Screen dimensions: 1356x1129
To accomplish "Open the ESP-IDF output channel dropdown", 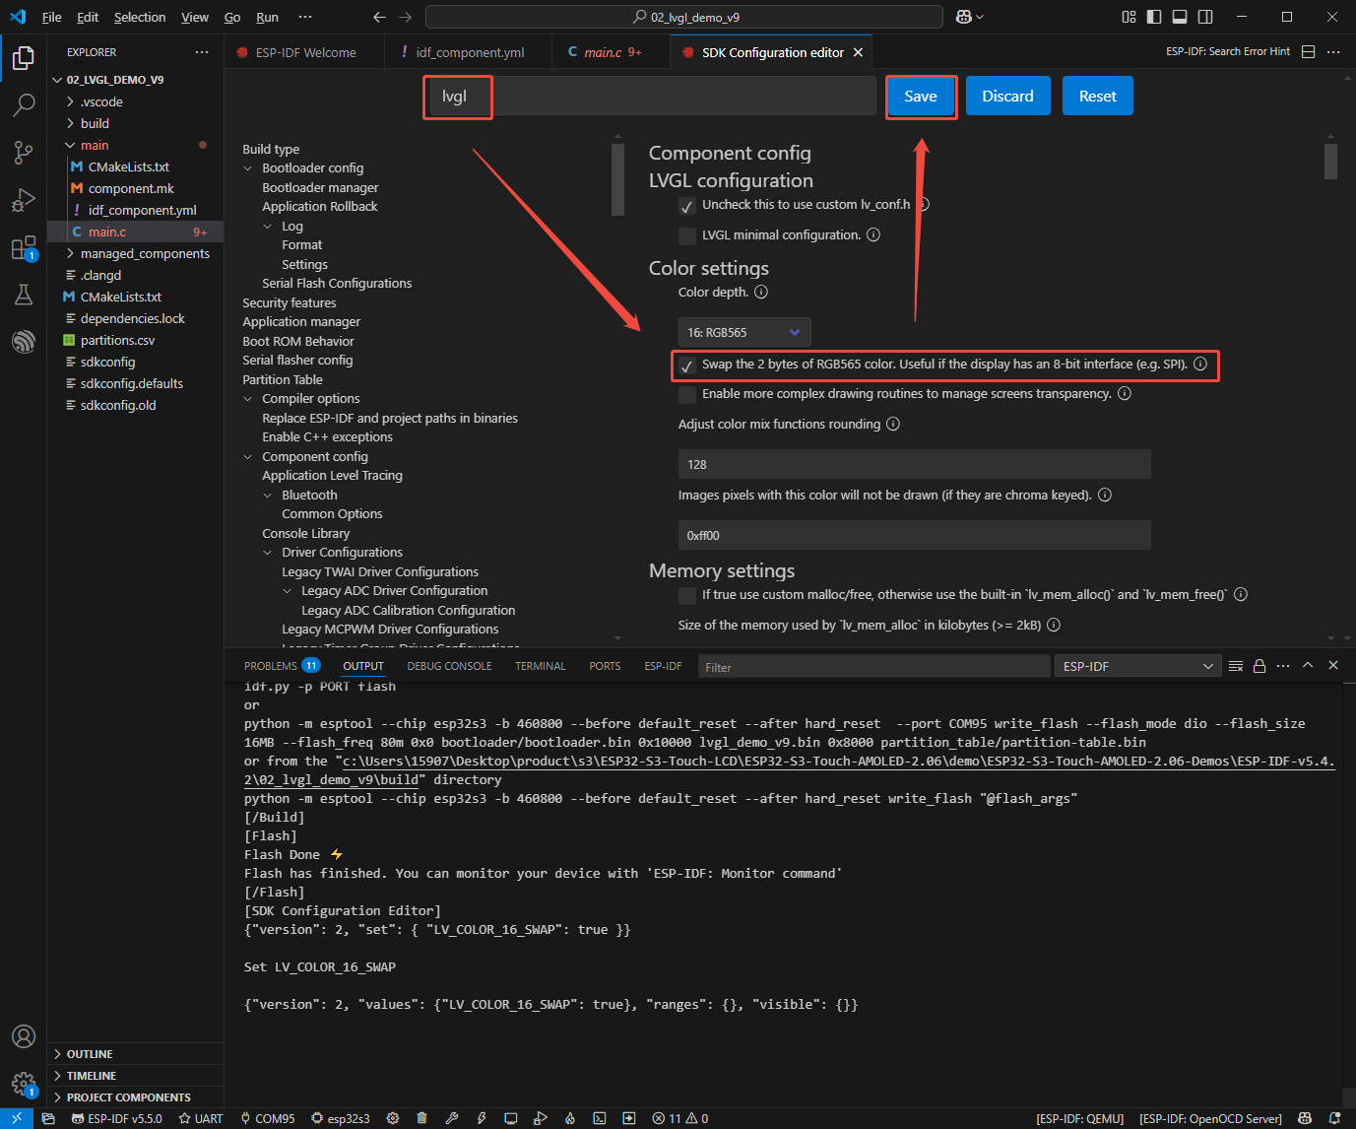I will coord(1137,667).
